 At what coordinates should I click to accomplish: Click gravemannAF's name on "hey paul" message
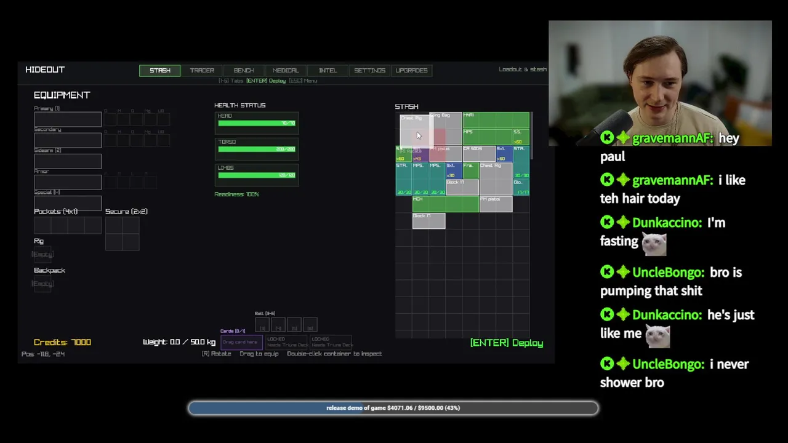pyautogui.click(x=672, y=138)
